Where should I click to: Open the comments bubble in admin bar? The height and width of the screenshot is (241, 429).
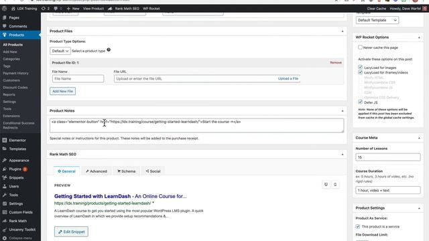tap(56, 9)
